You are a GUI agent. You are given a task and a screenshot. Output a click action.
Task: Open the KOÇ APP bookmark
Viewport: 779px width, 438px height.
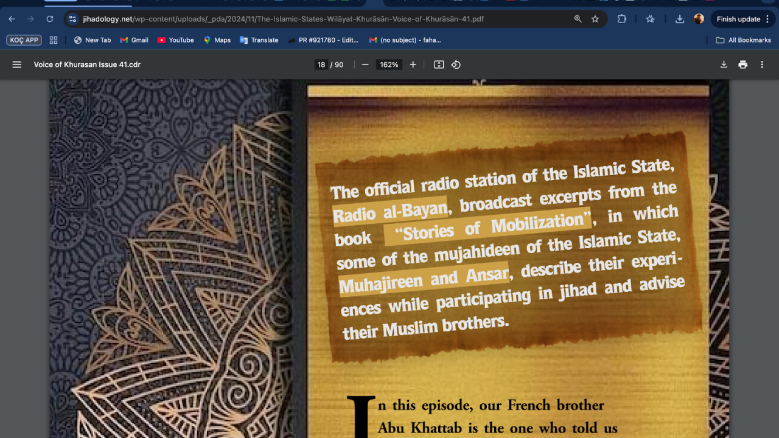pos(24,40)
